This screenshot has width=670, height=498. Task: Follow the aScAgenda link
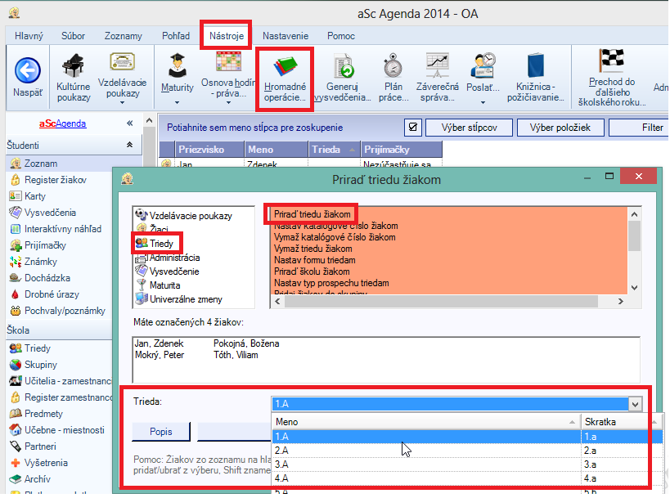(63, 123)
